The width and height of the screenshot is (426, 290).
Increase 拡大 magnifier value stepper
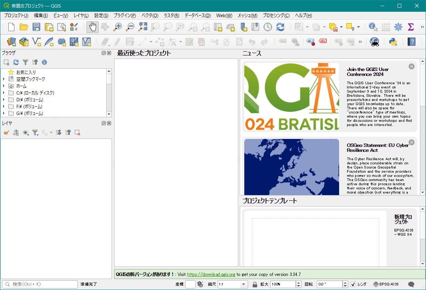tap(299, 283)
